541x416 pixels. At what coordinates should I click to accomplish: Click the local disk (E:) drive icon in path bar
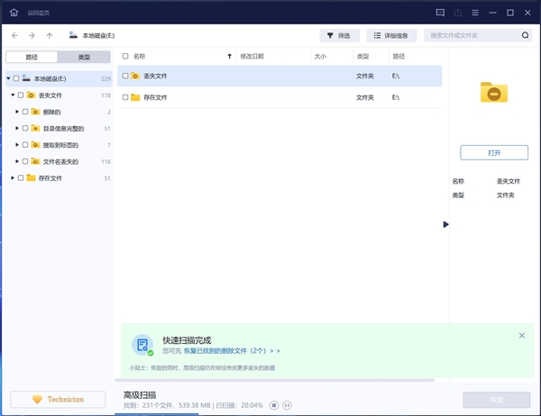coord(73,35)
